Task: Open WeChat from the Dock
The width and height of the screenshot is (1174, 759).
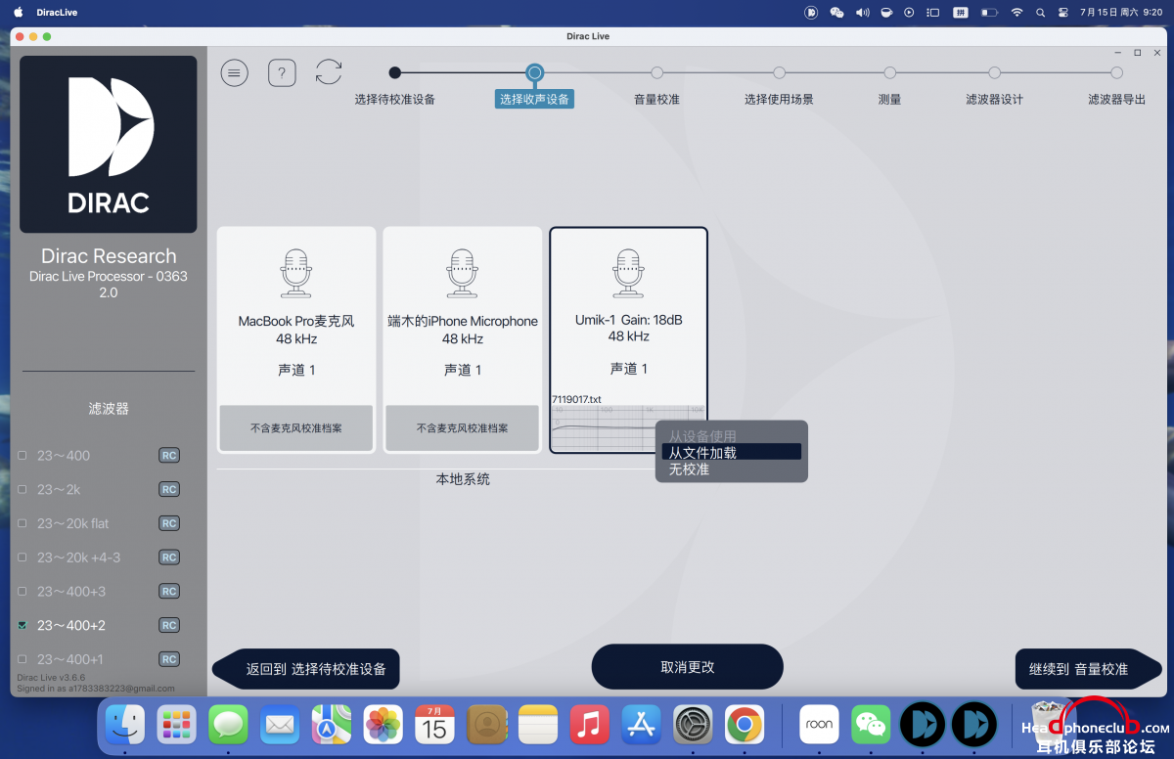Action: pos(871,725)
